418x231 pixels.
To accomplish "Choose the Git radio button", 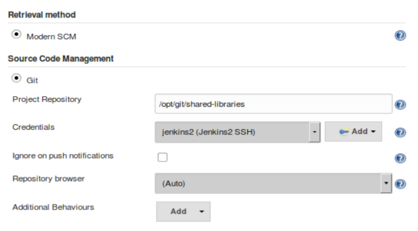I will tap(16, 78).
